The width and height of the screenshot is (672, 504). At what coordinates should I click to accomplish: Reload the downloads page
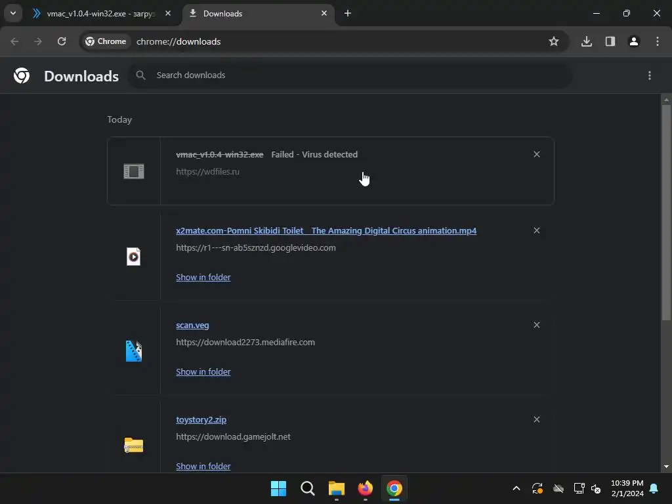click(62, 41)
